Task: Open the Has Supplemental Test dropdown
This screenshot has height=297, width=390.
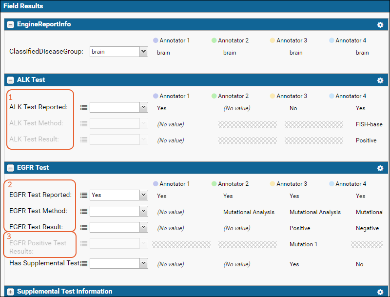Action: point(118,263)
